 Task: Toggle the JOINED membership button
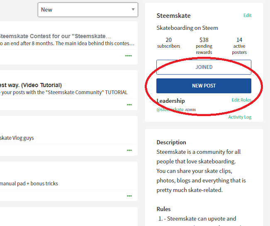[x=204, y=67]
